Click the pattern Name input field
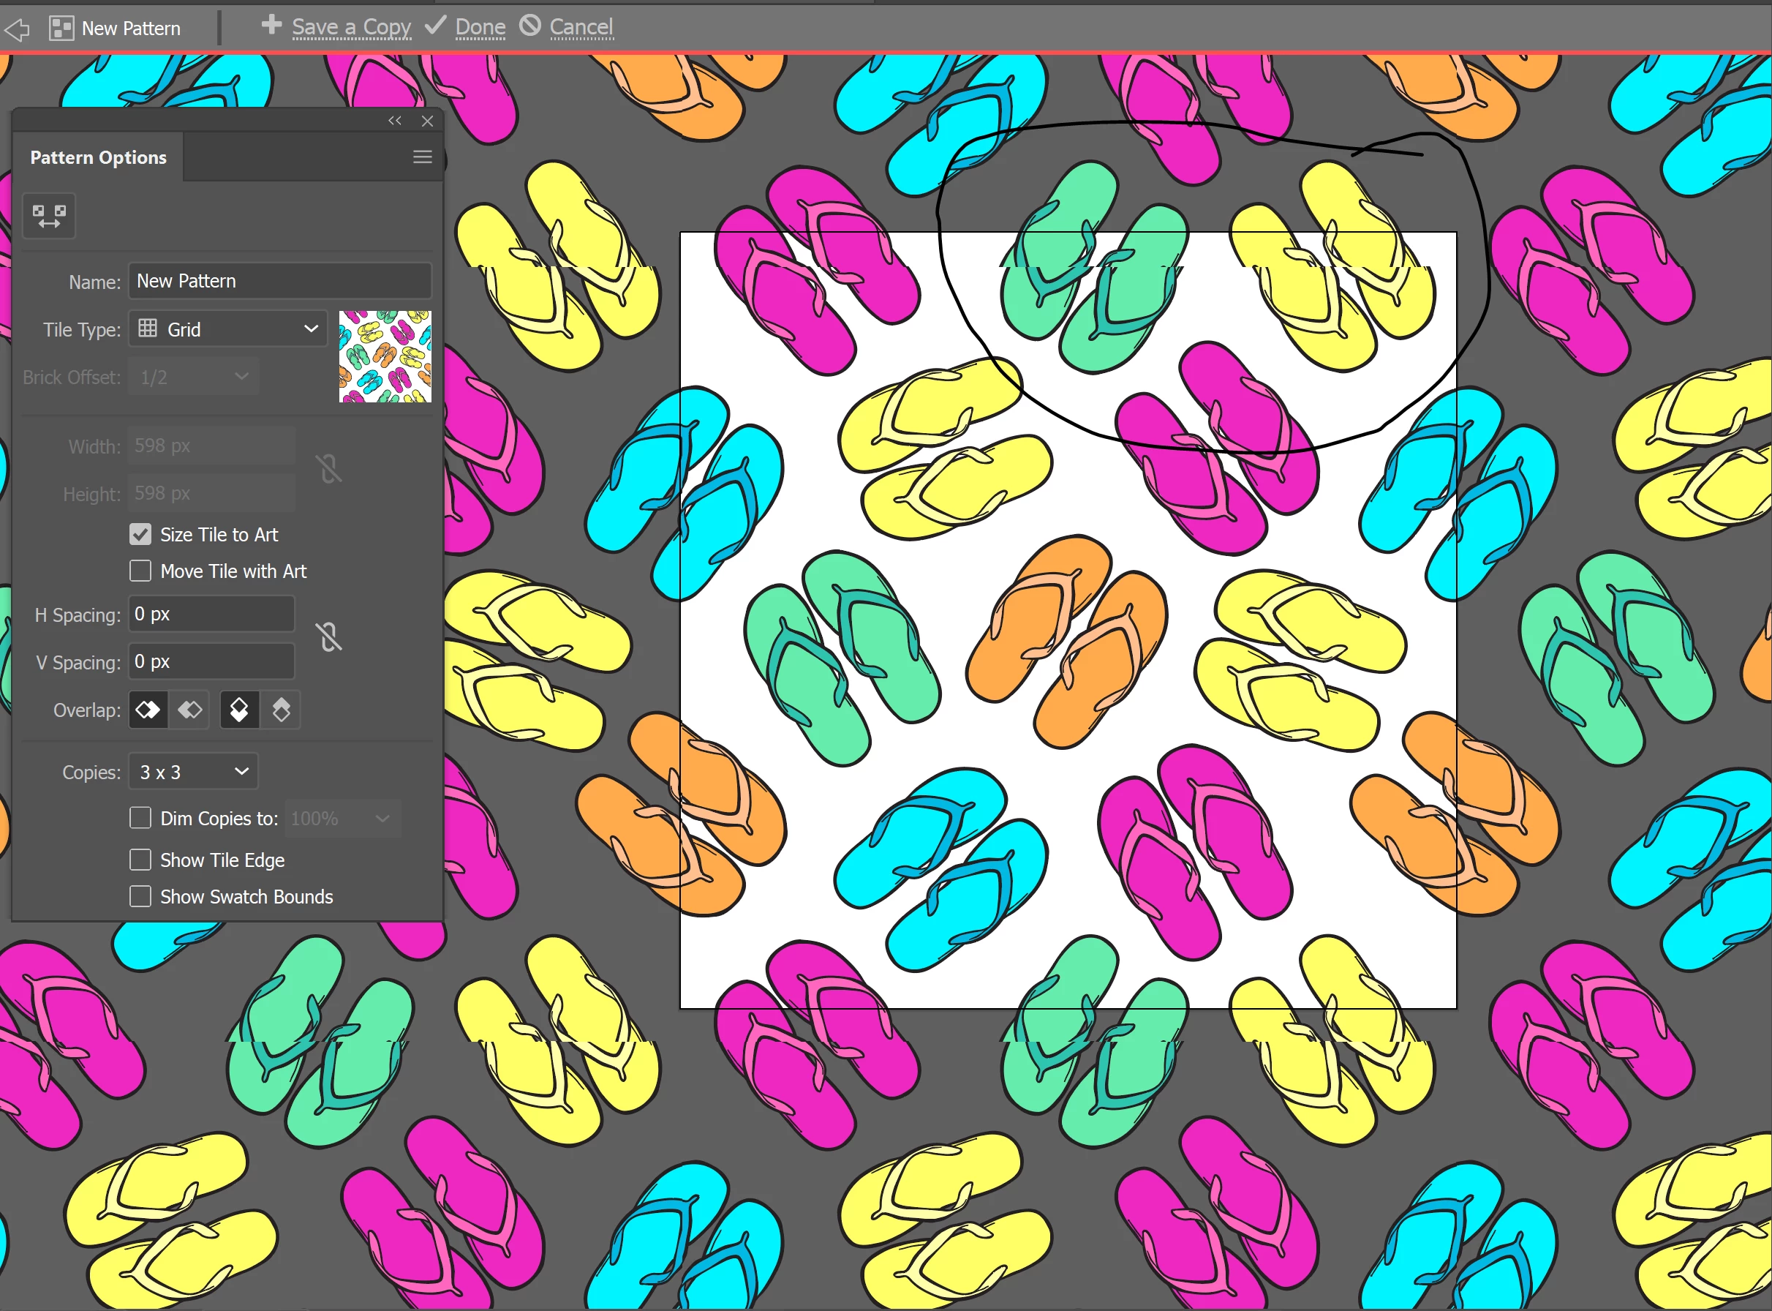The height and width of the screenshot is (1311, 1772). coord(280,281)
